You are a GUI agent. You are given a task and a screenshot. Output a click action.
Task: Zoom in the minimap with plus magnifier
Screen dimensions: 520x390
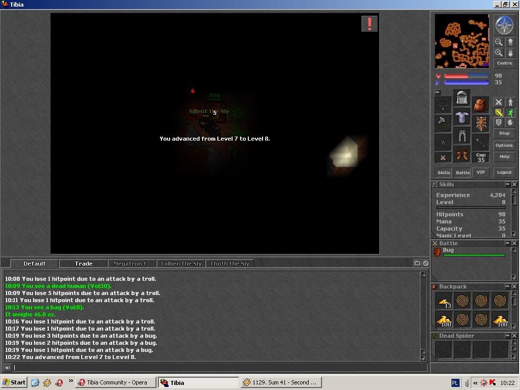(499, 53)
